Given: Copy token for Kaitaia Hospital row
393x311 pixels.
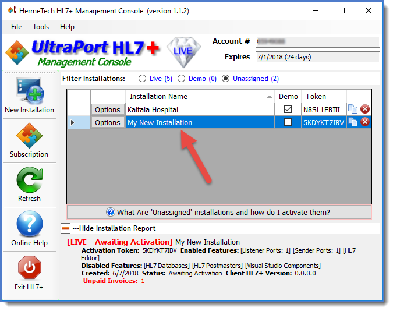Looking at the screenshot, I should click(353, 109).
